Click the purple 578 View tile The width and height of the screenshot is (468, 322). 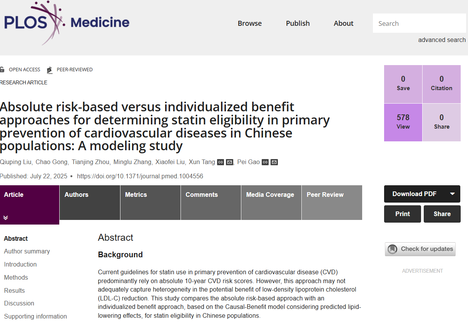tap(403, 122)
